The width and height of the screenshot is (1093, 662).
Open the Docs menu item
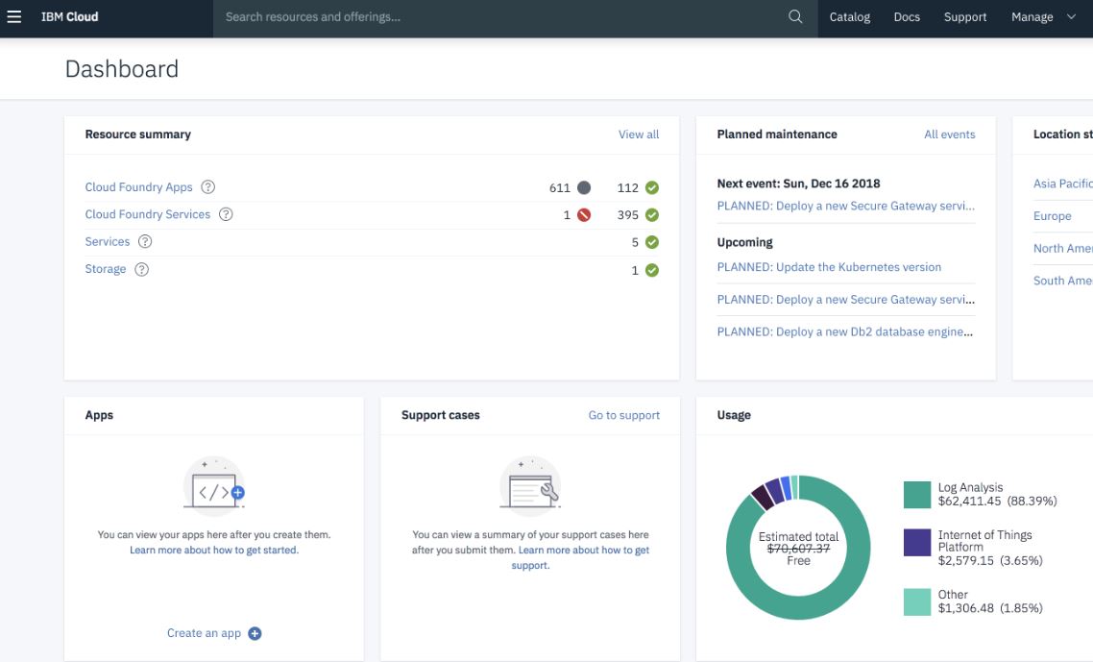907,16
